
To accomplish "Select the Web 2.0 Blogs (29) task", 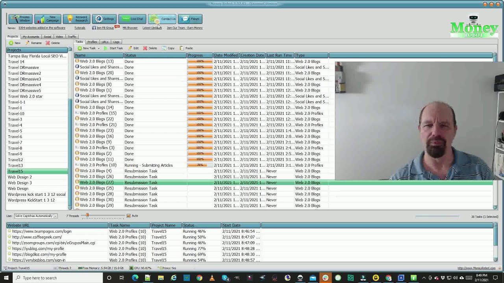I will (x=283, y=206).
